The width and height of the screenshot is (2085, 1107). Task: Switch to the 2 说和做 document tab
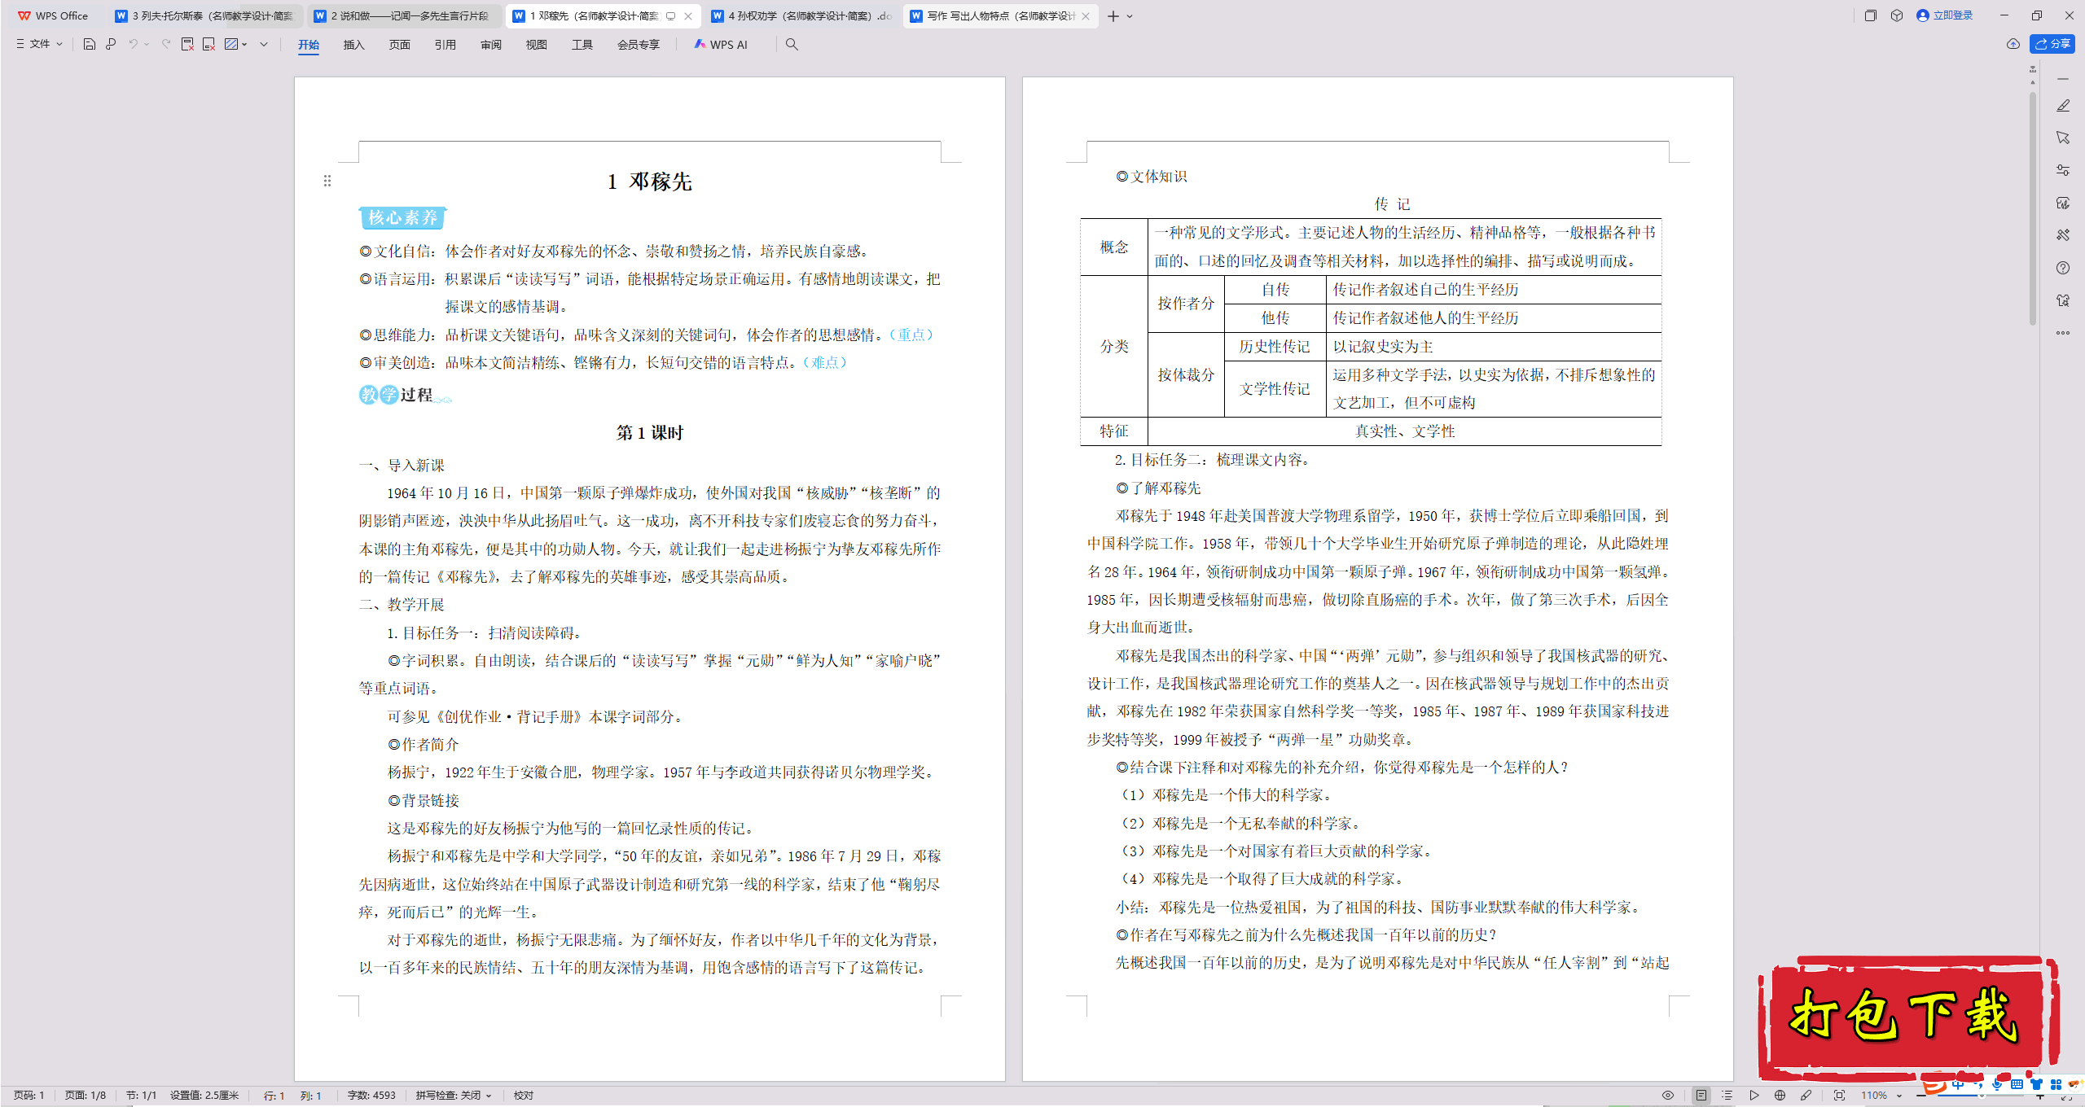tap(403, 15)
